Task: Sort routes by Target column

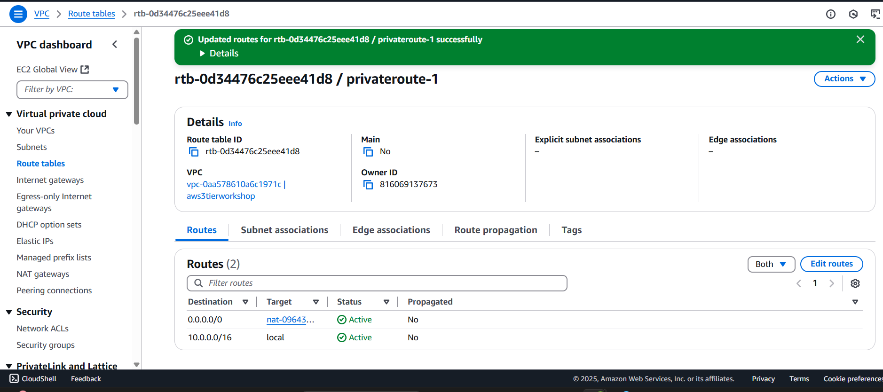Action: (x=316, y=302)
